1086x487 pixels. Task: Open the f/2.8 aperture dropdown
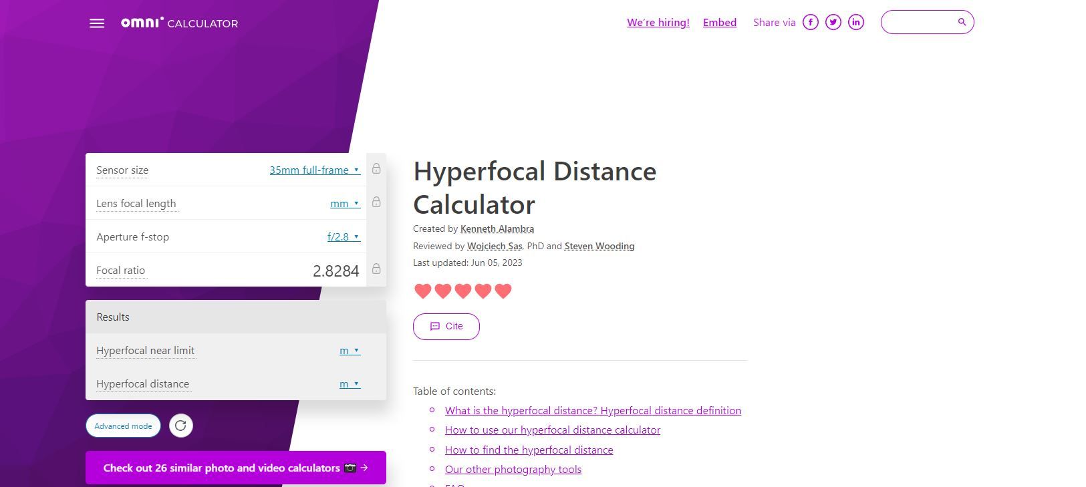[343, 237]
